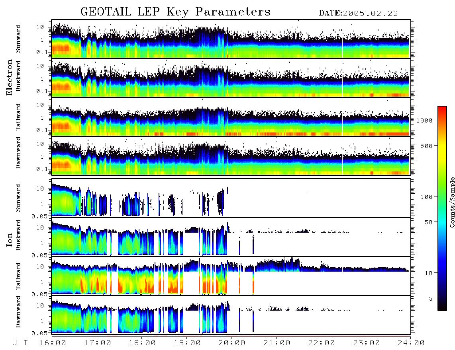Click the vertical "Ion" group label
The width and height of the screenshot is (455, 350).
point(9,239)
